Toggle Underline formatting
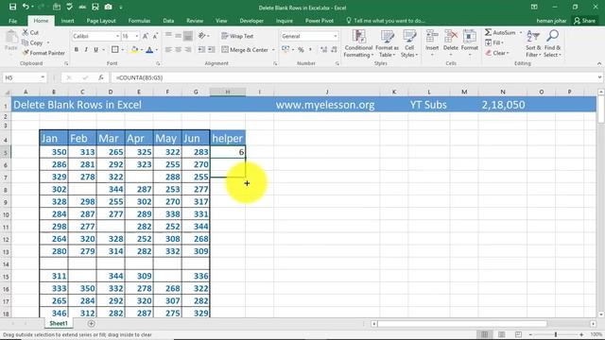 pos(95,50)
